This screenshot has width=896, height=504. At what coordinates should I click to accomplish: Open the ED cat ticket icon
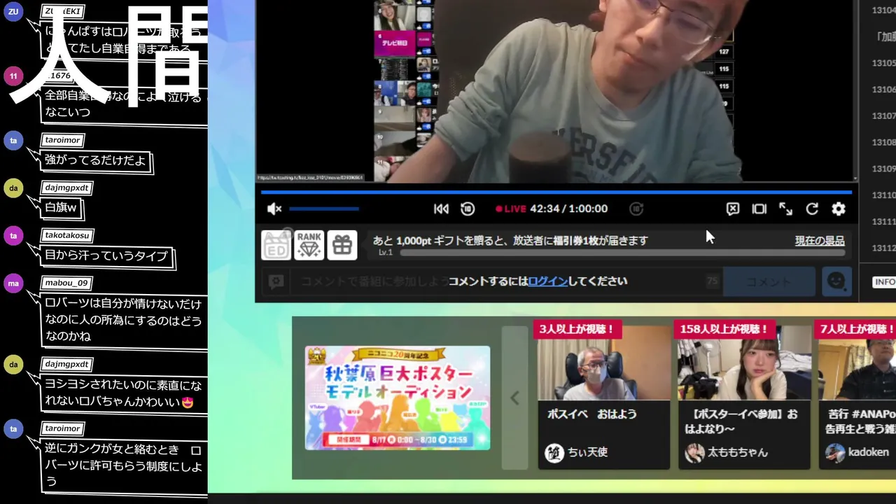point(276,245)
